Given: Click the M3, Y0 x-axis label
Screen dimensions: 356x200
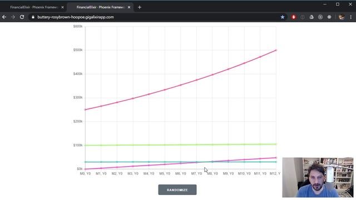Looking at the screenshot, I should [133, 173].
